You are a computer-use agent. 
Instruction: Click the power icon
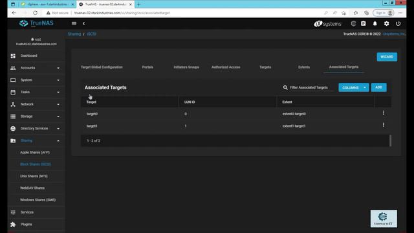[398, 23]
